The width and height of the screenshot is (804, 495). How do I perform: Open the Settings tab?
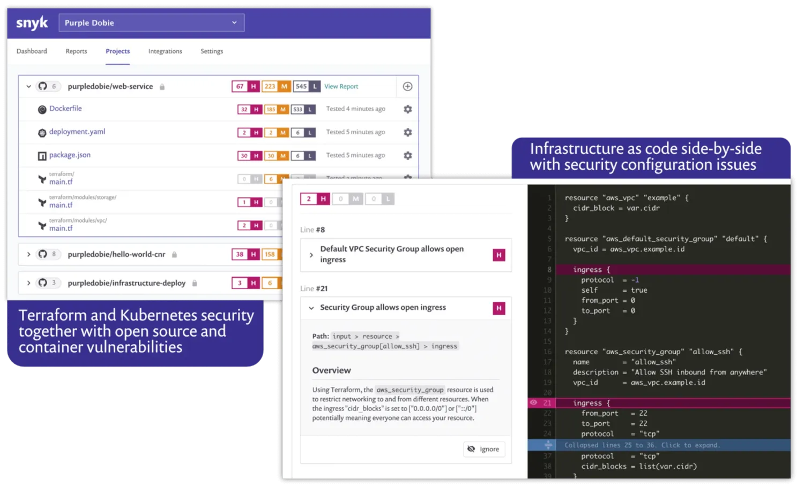[x=212, y=51]
